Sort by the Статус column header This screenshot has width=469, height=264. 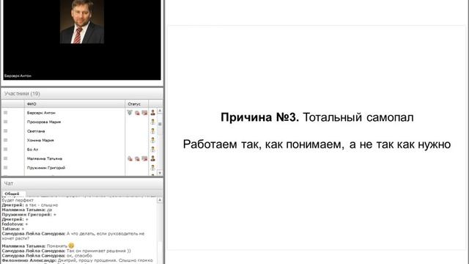[137, 104]
